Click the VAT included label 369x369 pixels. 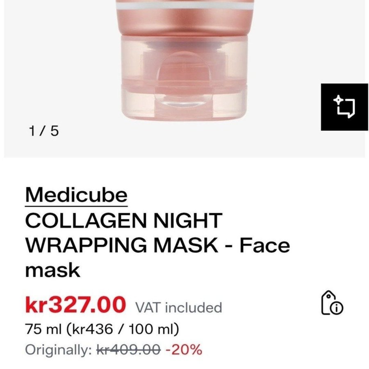click(x=178, y=307)
